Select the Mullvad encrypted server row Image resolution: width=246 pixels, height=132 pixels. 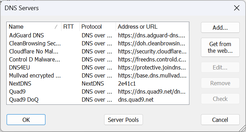click(98, 75)
